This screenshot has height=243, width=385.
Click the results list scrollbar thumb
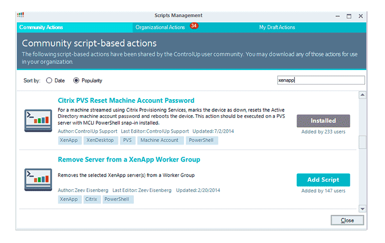[x=362, y=142]
